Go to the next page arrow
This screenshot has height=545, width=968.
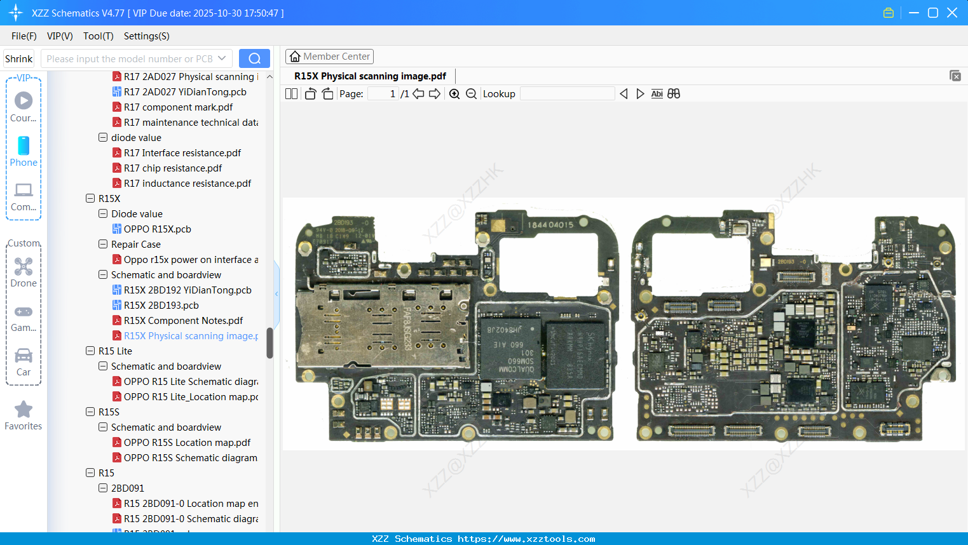[x=435, y=94]
